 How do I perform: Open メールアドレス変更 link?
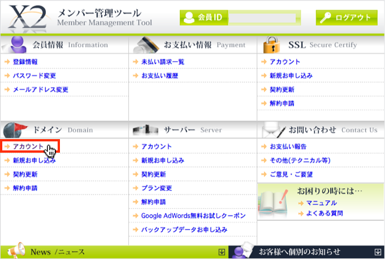tap(41, 89)
